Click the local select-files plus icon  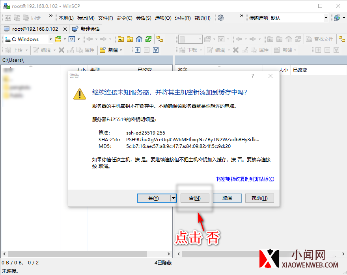pos(138,50)
